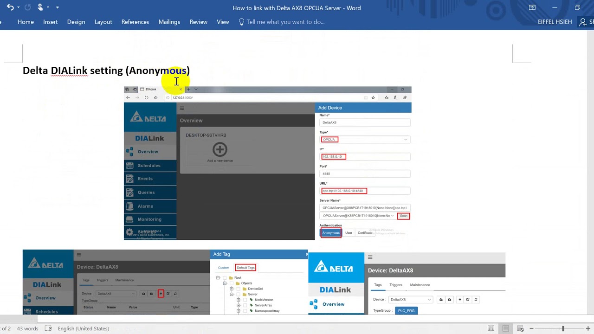Click the heading 'Delta DIALink setting (Anonymous)'

tap(106, 71)
